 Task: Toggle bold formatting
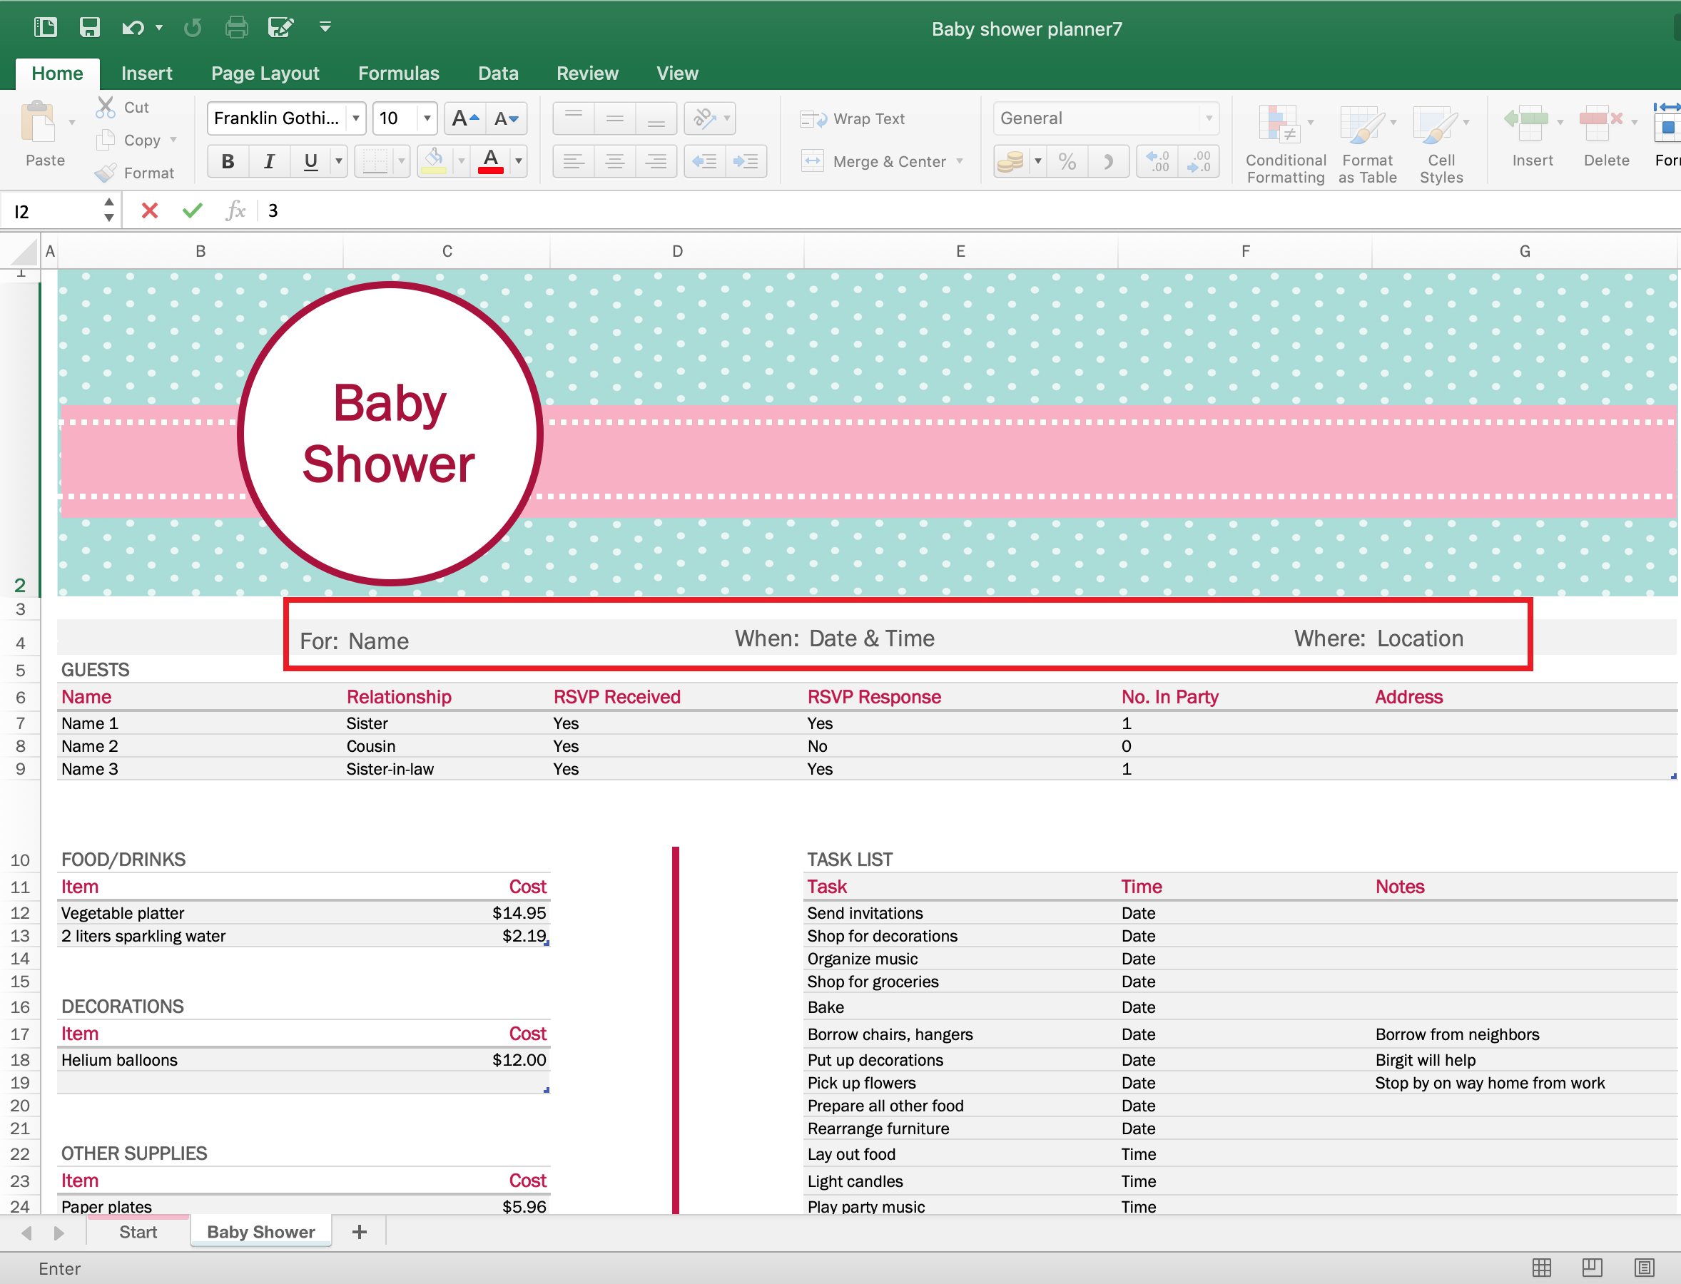pyautogui.click(x=228, y=160)
